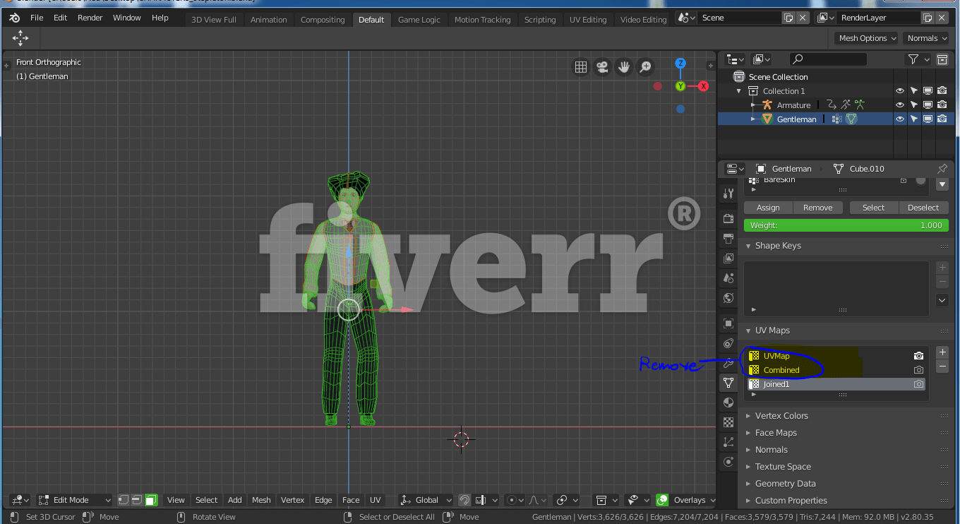Open the Render menu
This screenshot has width=960, height=524.
coord(90,18)
